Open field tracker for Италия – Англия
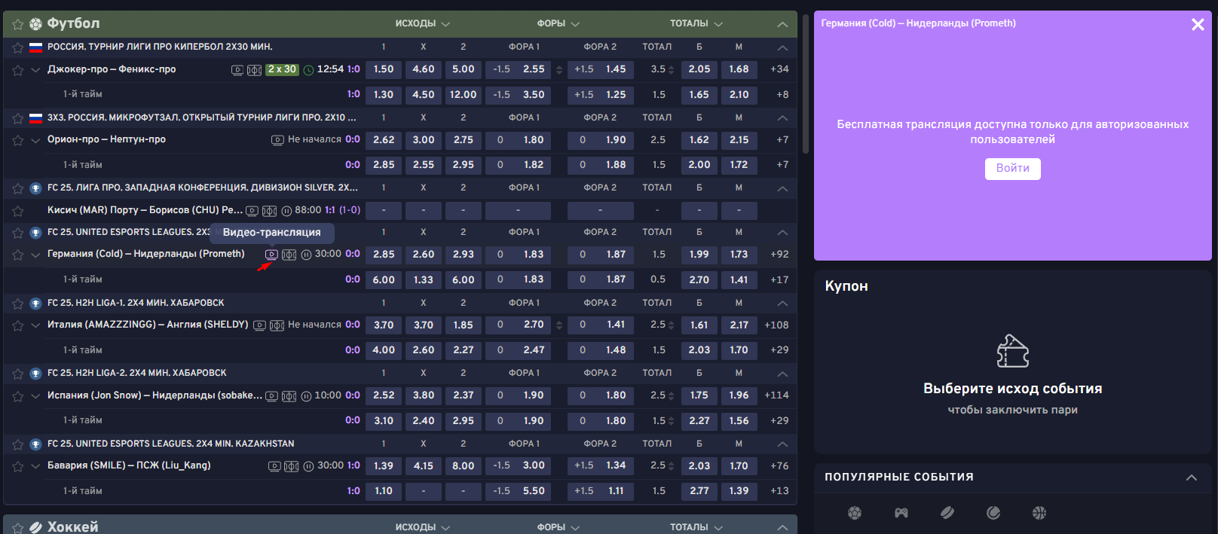The image size is (1218, 534). (x=277, y=325)
